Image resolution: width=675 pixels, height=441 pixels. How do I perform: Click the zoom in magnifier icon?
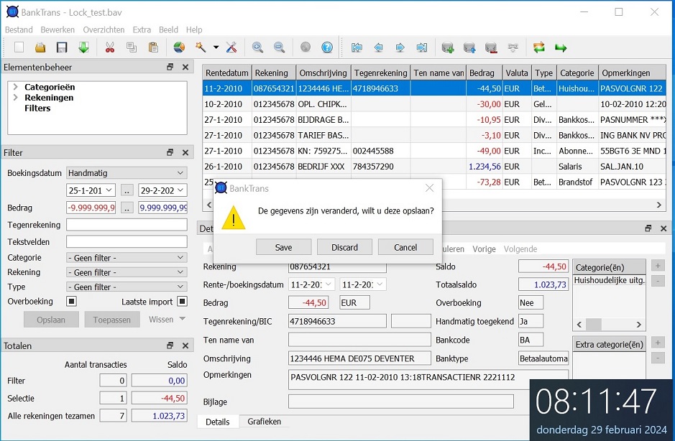click(x=257, y=47)
